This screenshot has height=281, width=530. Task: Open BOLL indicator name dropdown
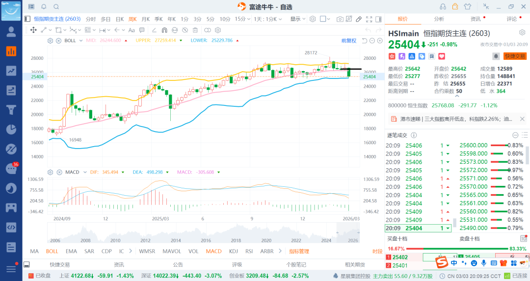point(81,41)
